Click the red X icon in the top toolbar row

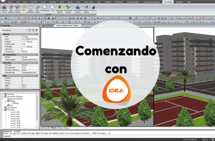point(78,18)
